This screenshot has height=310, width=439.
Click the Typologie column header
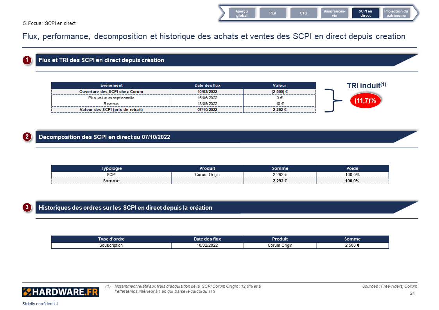coord(111,168)
